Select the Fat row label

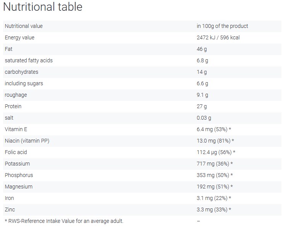tap(8, 49)
